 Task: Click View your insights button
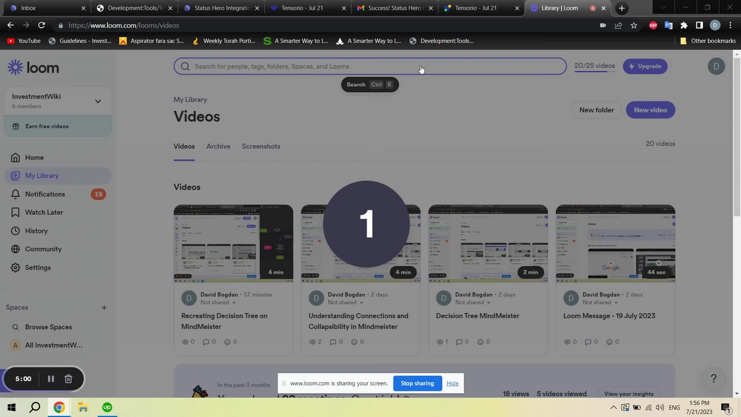629,394
